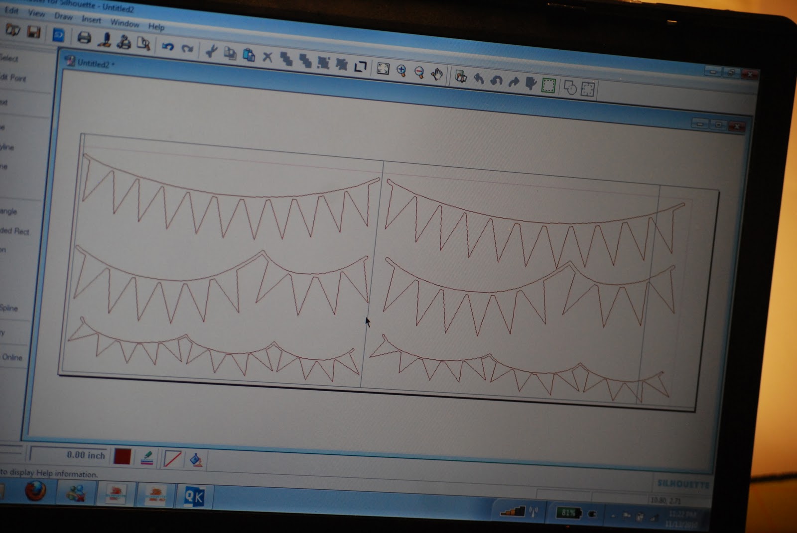This screenshot has width=797, height=533.
Task: Toggle the green dashed selection box icon
Action: 548,86
